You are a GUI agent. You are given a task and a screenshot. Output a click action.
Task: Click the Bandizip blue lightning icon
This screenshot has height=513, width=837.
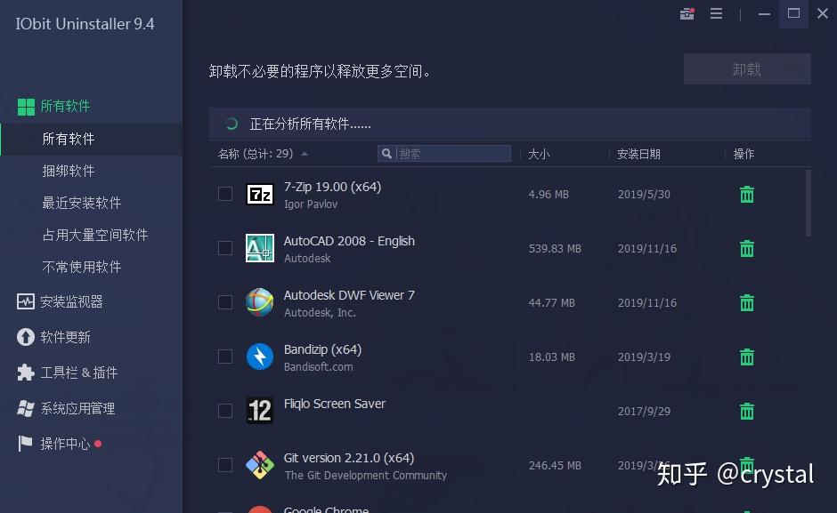259,357
